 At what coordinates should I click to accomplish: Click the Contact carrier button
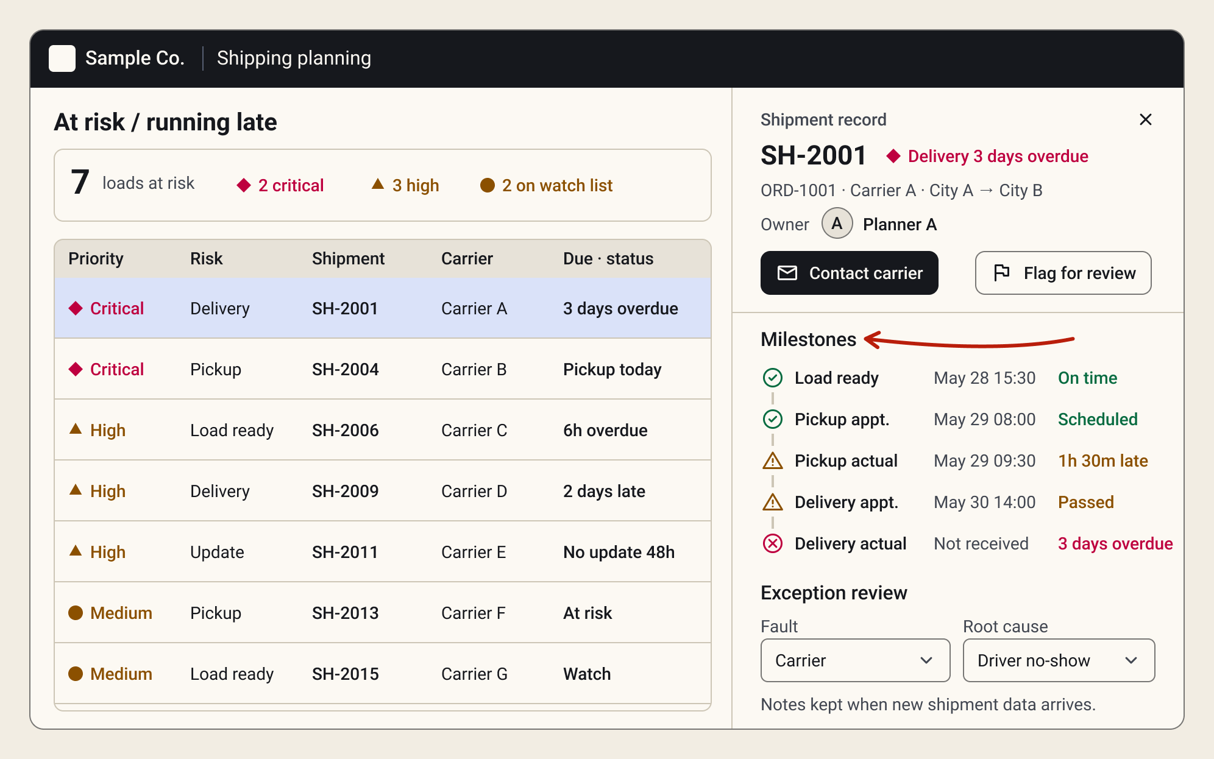(x=850, y=273)
